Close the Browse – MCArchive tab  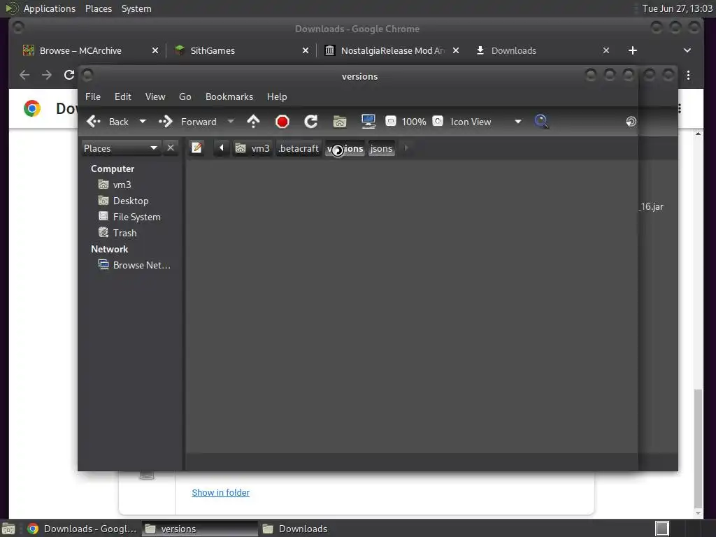pos(155,50)
